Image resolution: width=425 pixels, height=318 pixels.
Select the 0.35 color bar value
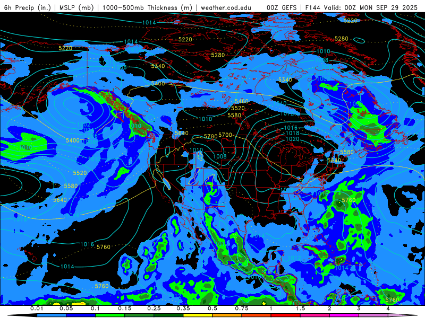pyautogui.click(x=183, y=308)
